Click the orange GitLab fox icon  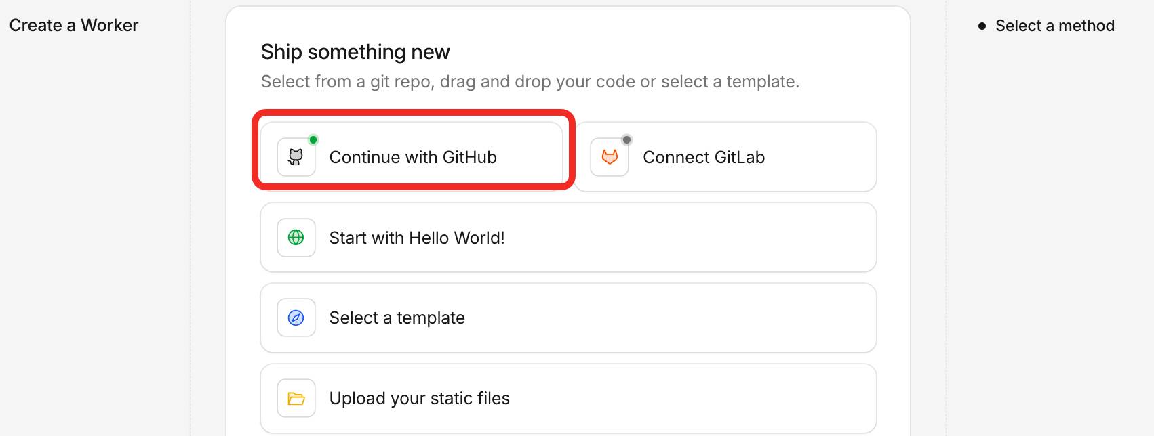610,157
